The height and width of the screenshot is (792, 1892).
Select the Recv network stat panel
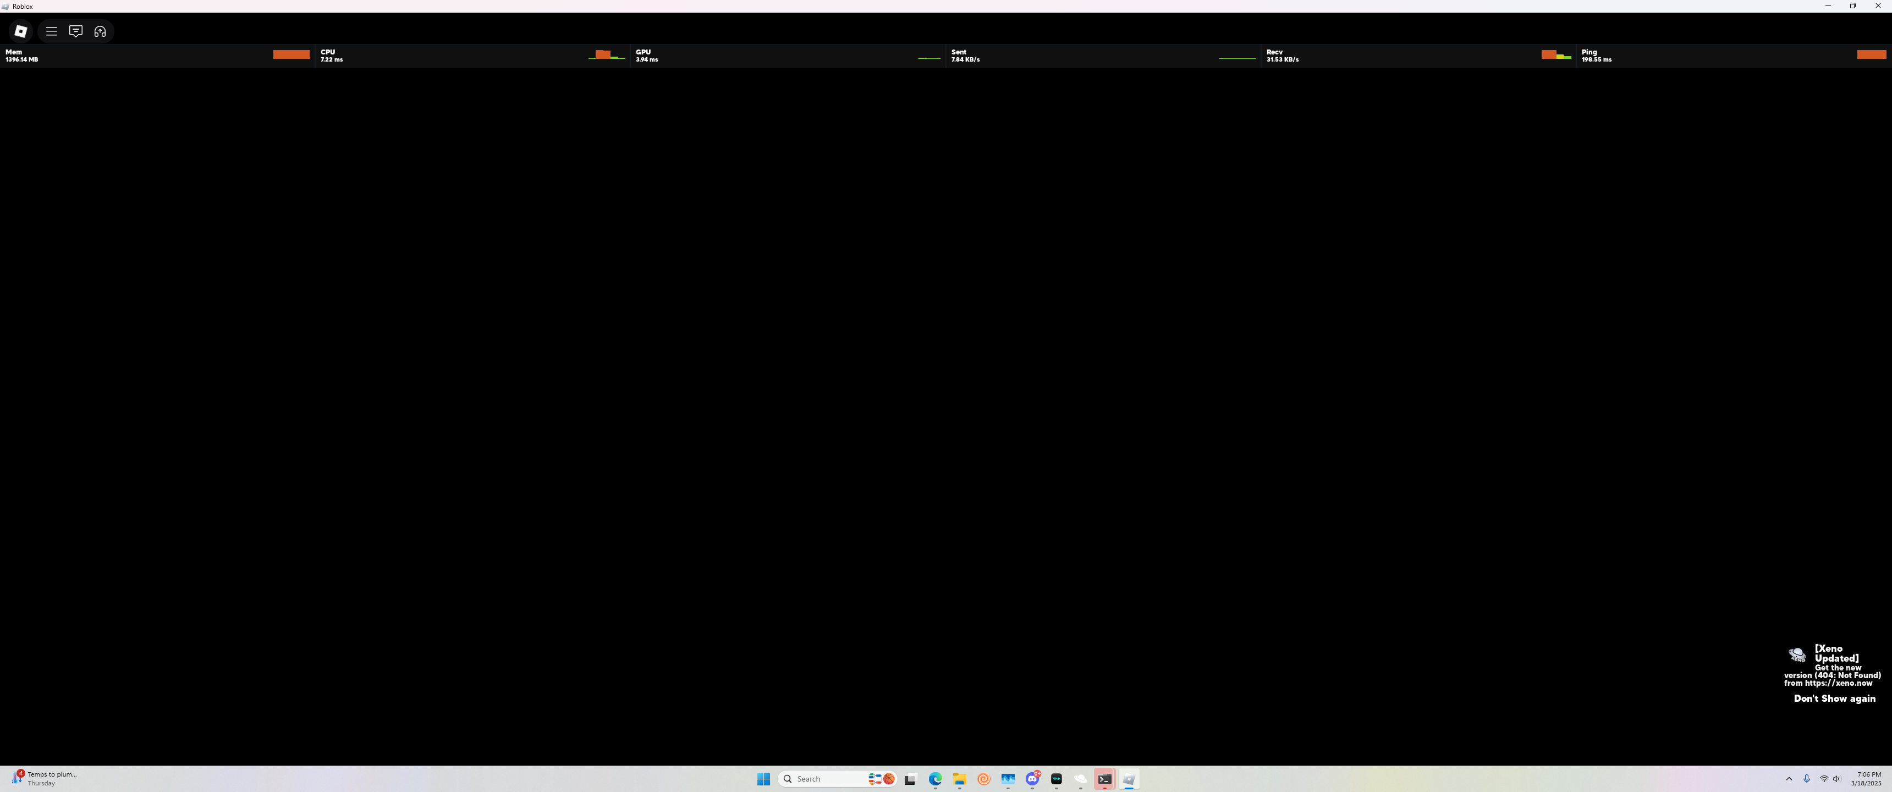tap(1418, 56)
